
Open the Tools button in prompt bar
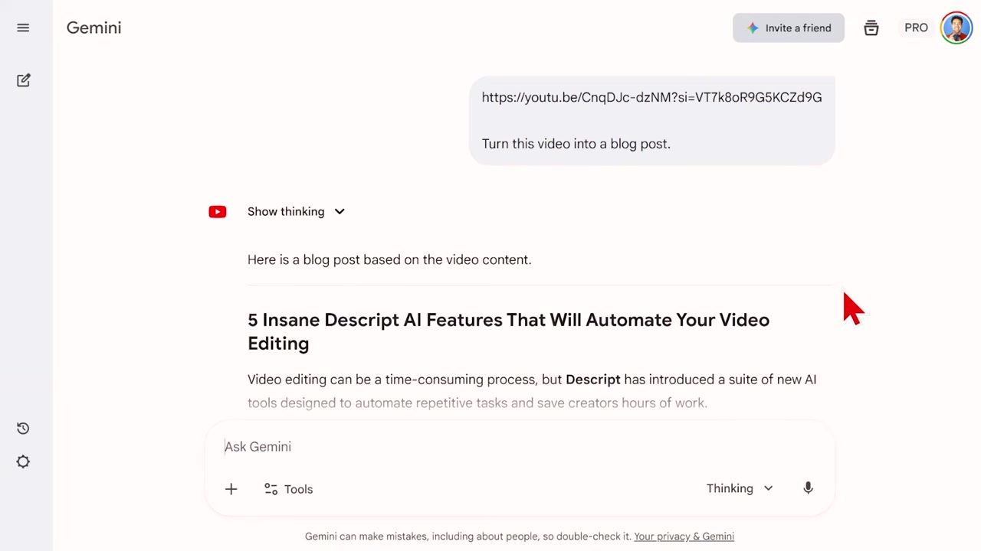(x=288, y=489)
